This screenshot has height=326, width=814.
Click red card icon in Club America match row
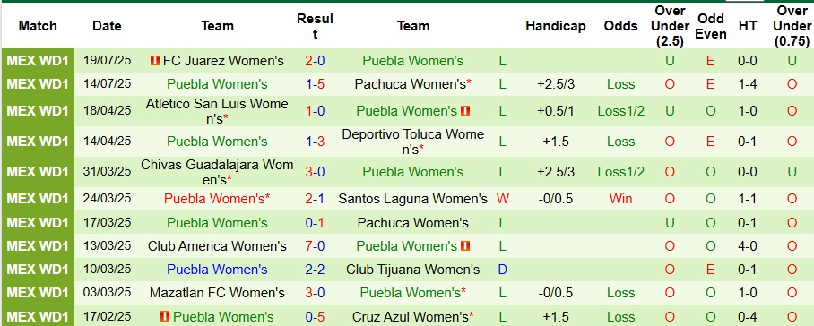pos(464,246)
